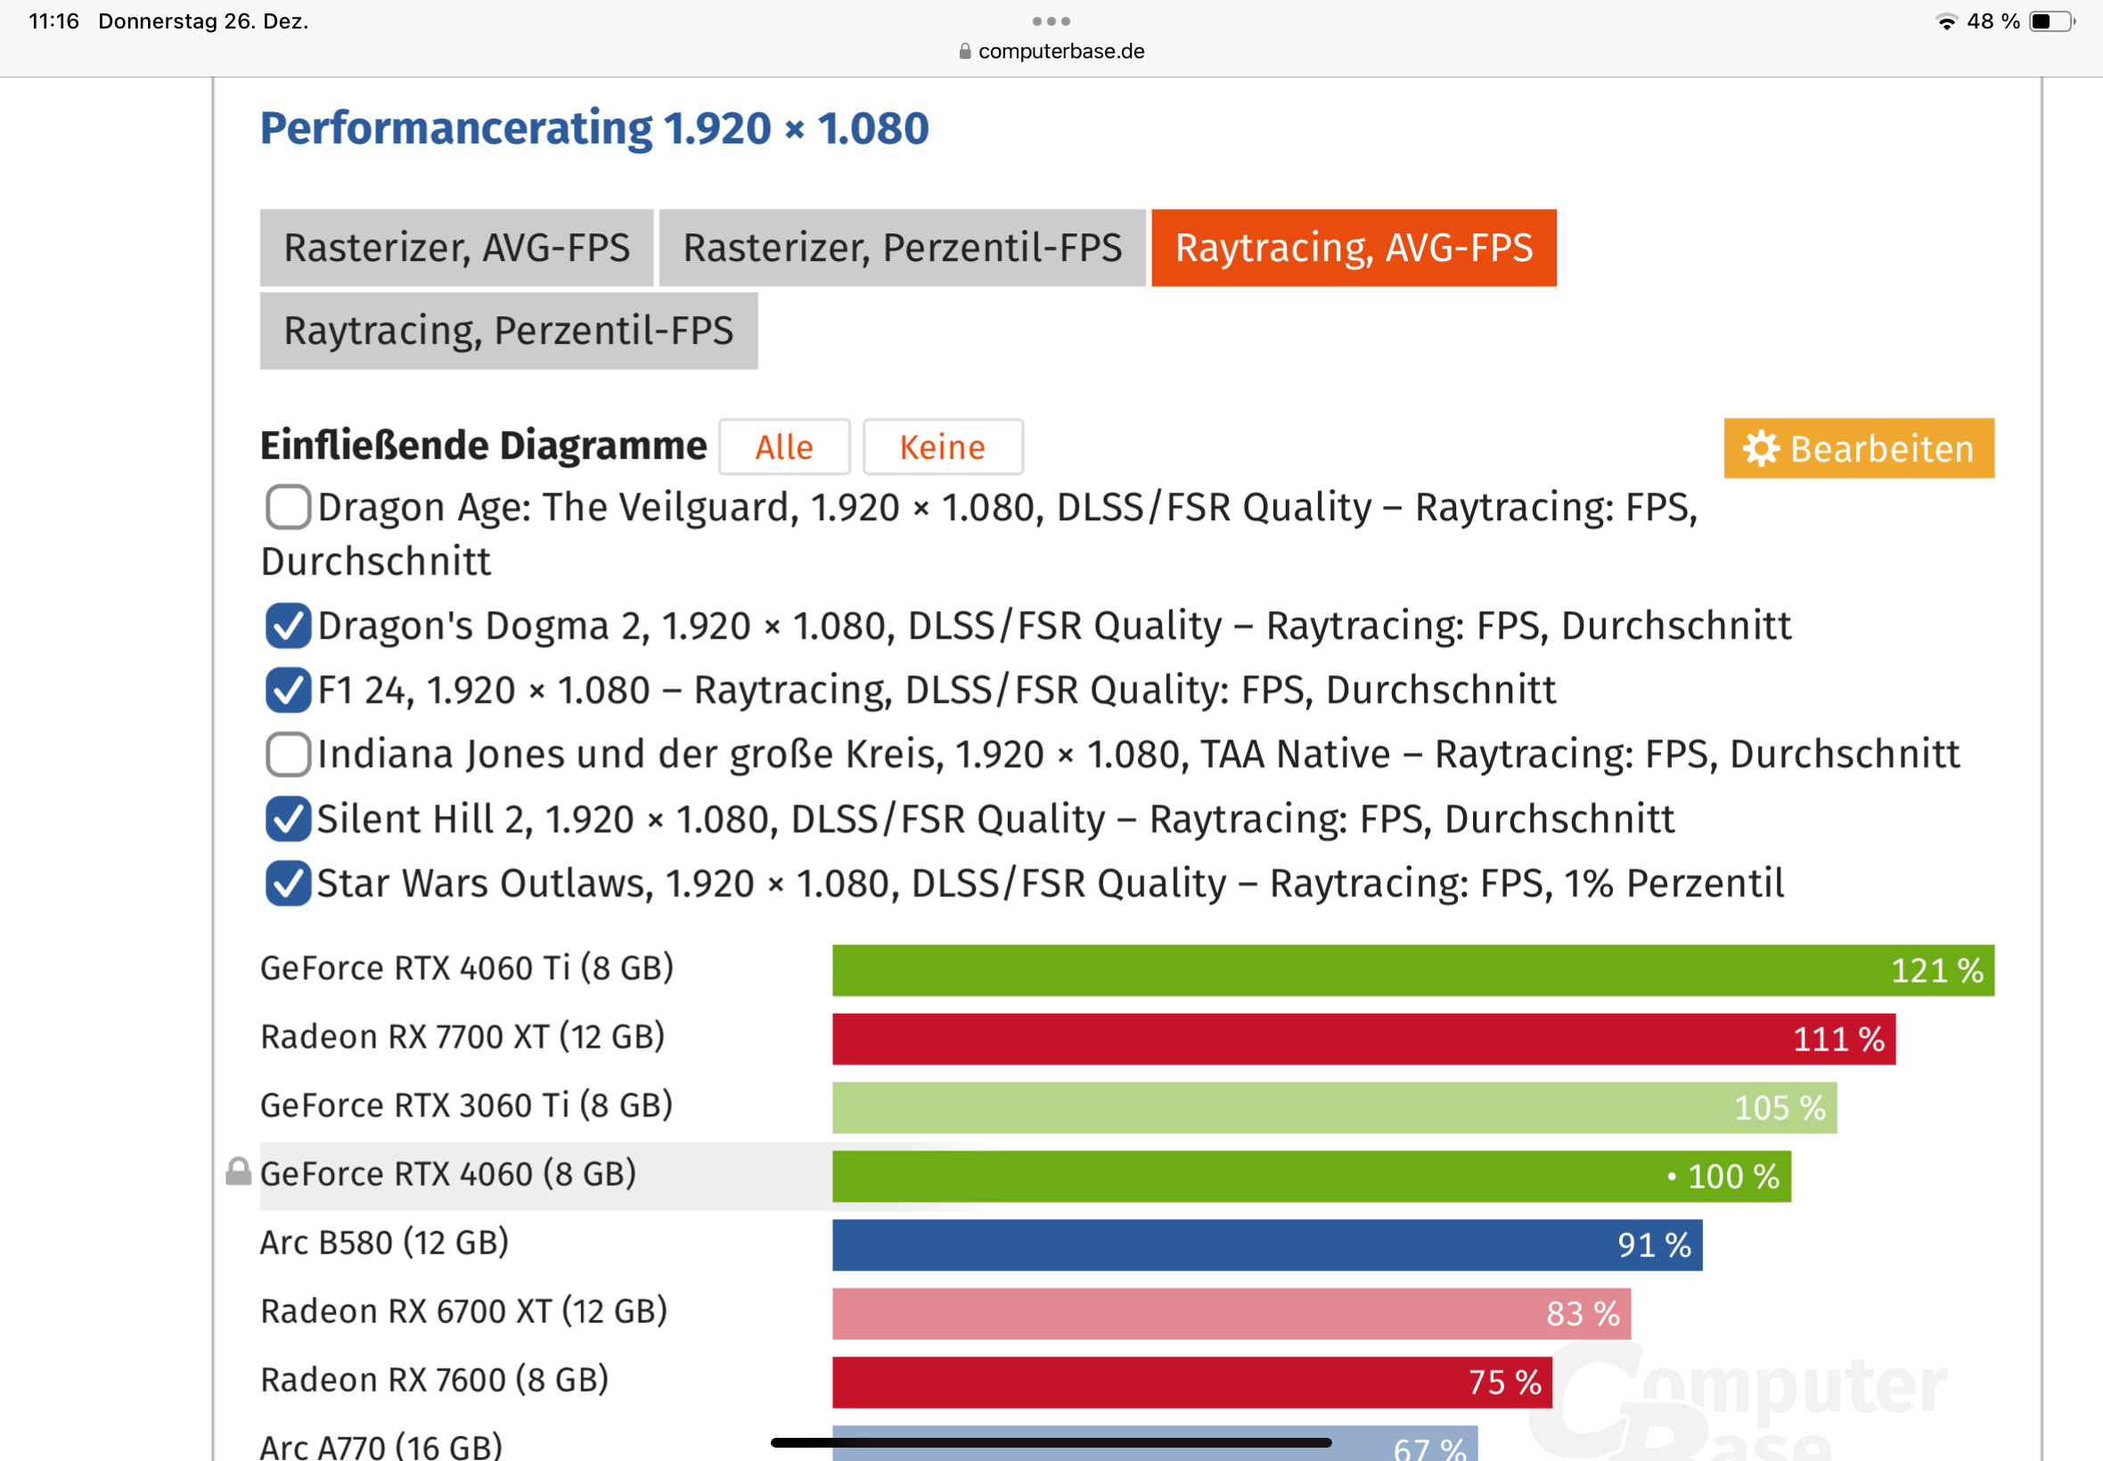This screenshot has width=2103, height=1461.
Task: Select the Raytracing, Perzentil-FPS tab
Action: [508, 331]
